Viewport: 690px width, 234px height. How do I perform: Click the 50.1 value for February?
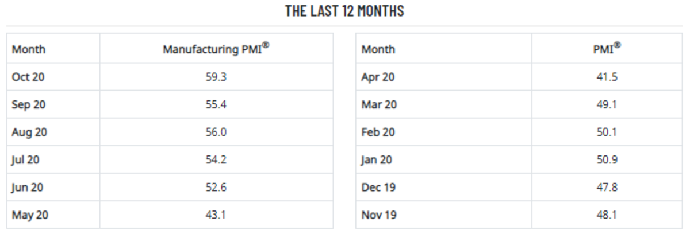pyautogui.click(x=607, y=132)
